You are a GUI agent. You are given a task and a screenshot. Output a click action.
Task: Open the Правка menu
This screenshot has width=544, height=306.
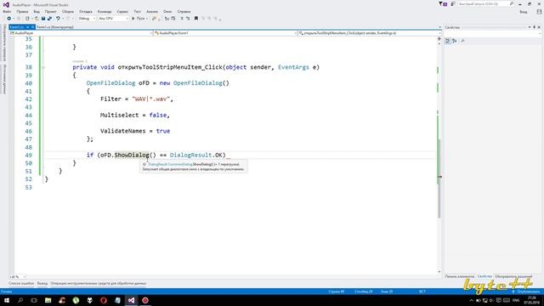(22, 11)
